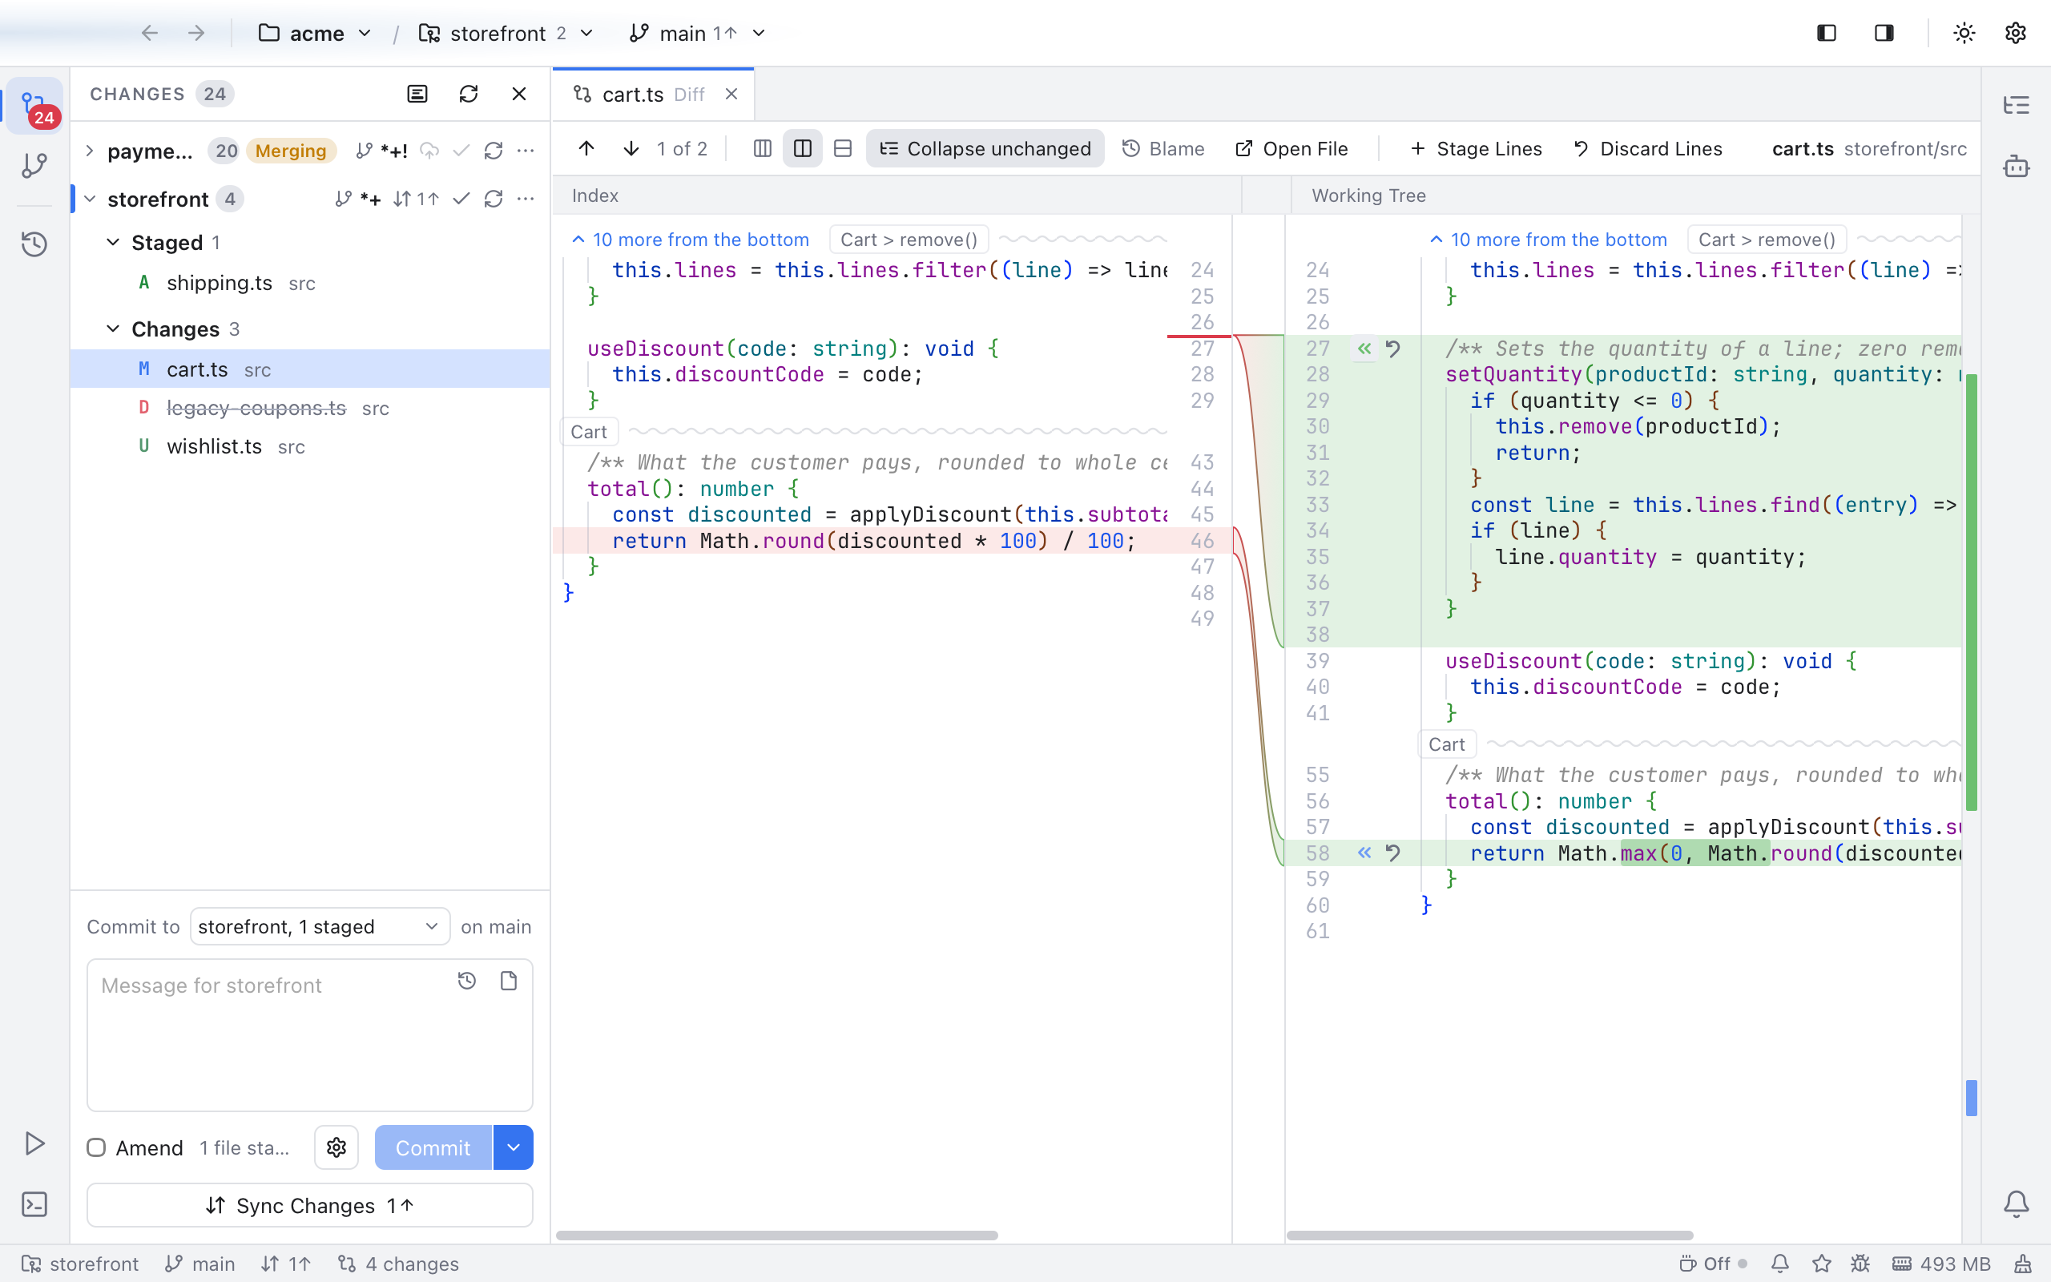
Task: Switch to unified diff layout
Action: click(x=843, y=148)
